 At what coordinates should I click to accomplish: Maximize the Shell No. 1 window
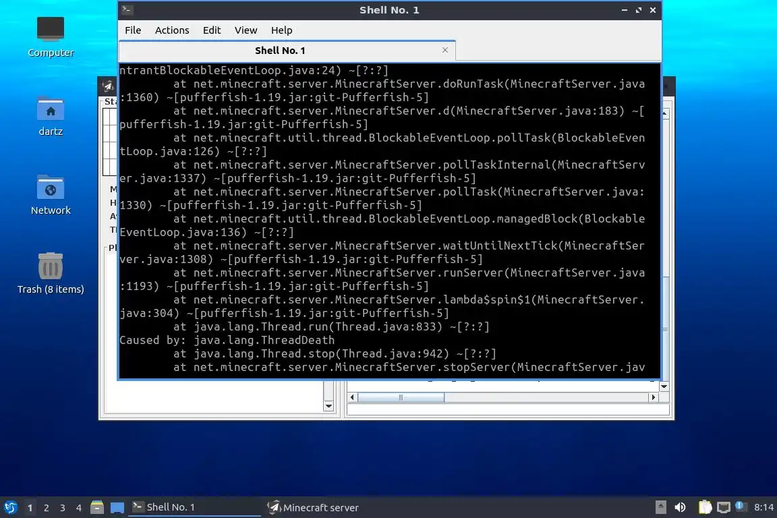[639, 10]
